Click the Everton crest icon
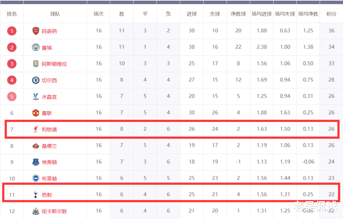The height and width of the screenshot is (219, 343). point(36,162)
